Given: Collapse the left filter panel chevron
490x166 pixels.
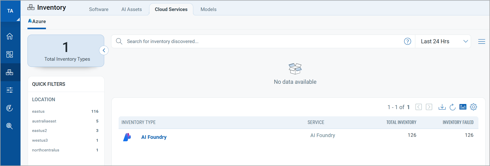Looking at the screenshot, I should tap(104, 50).
